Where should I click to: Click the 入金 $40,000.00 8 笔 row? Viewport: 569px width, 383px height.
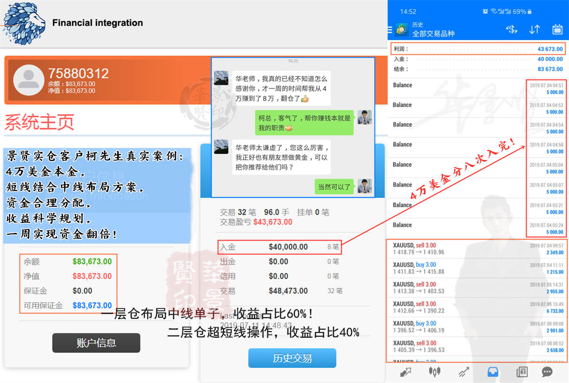tap(279, 247)
